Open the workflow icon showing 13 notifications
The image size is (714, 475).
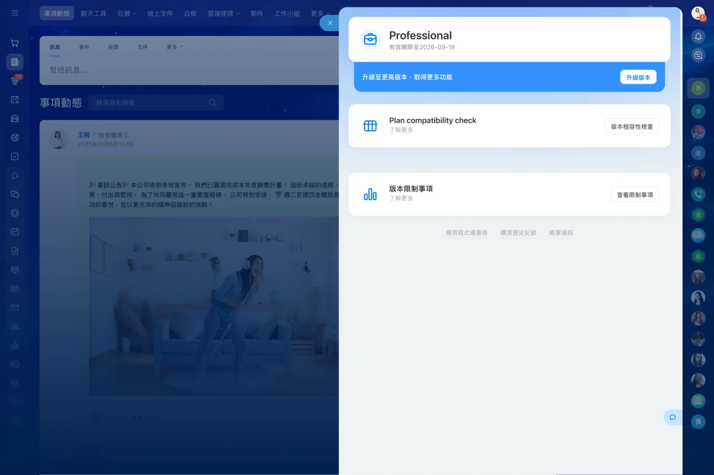15,80
